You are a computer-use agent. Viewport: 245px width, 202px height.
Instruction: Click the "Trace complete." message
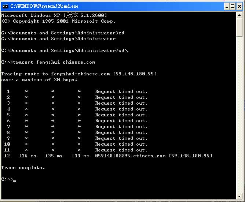click(23, 168)
